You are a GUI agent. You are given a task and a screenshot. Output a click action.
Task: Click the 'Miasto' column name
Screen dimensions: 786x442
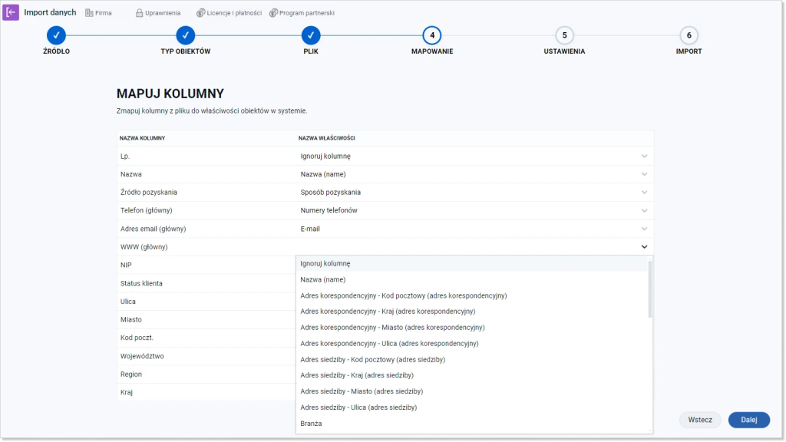[130, 320]
